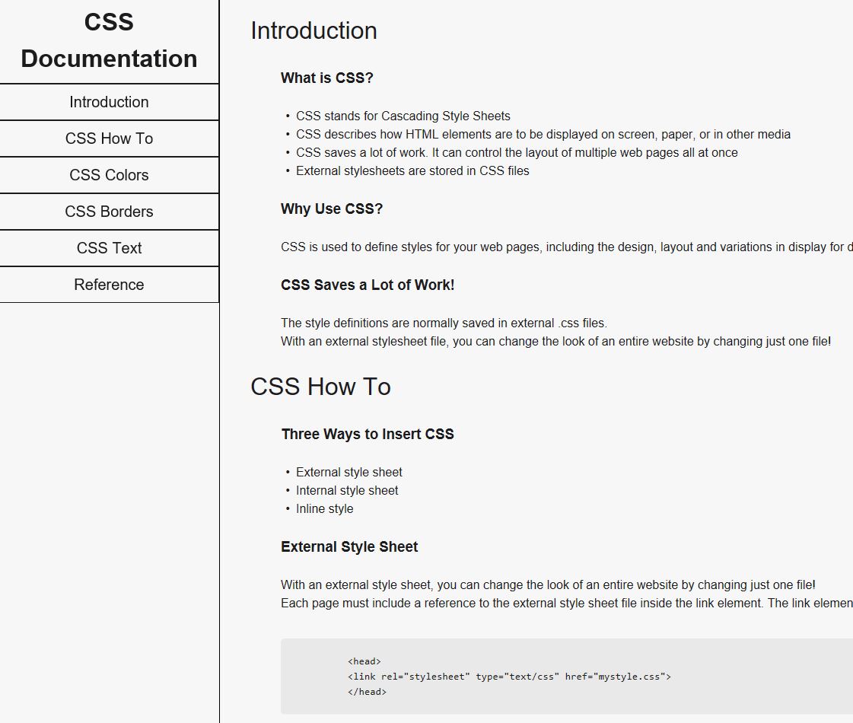853x723 pixels.
Task: Click the "Inline style" bullet
Action: click(325, 508)
